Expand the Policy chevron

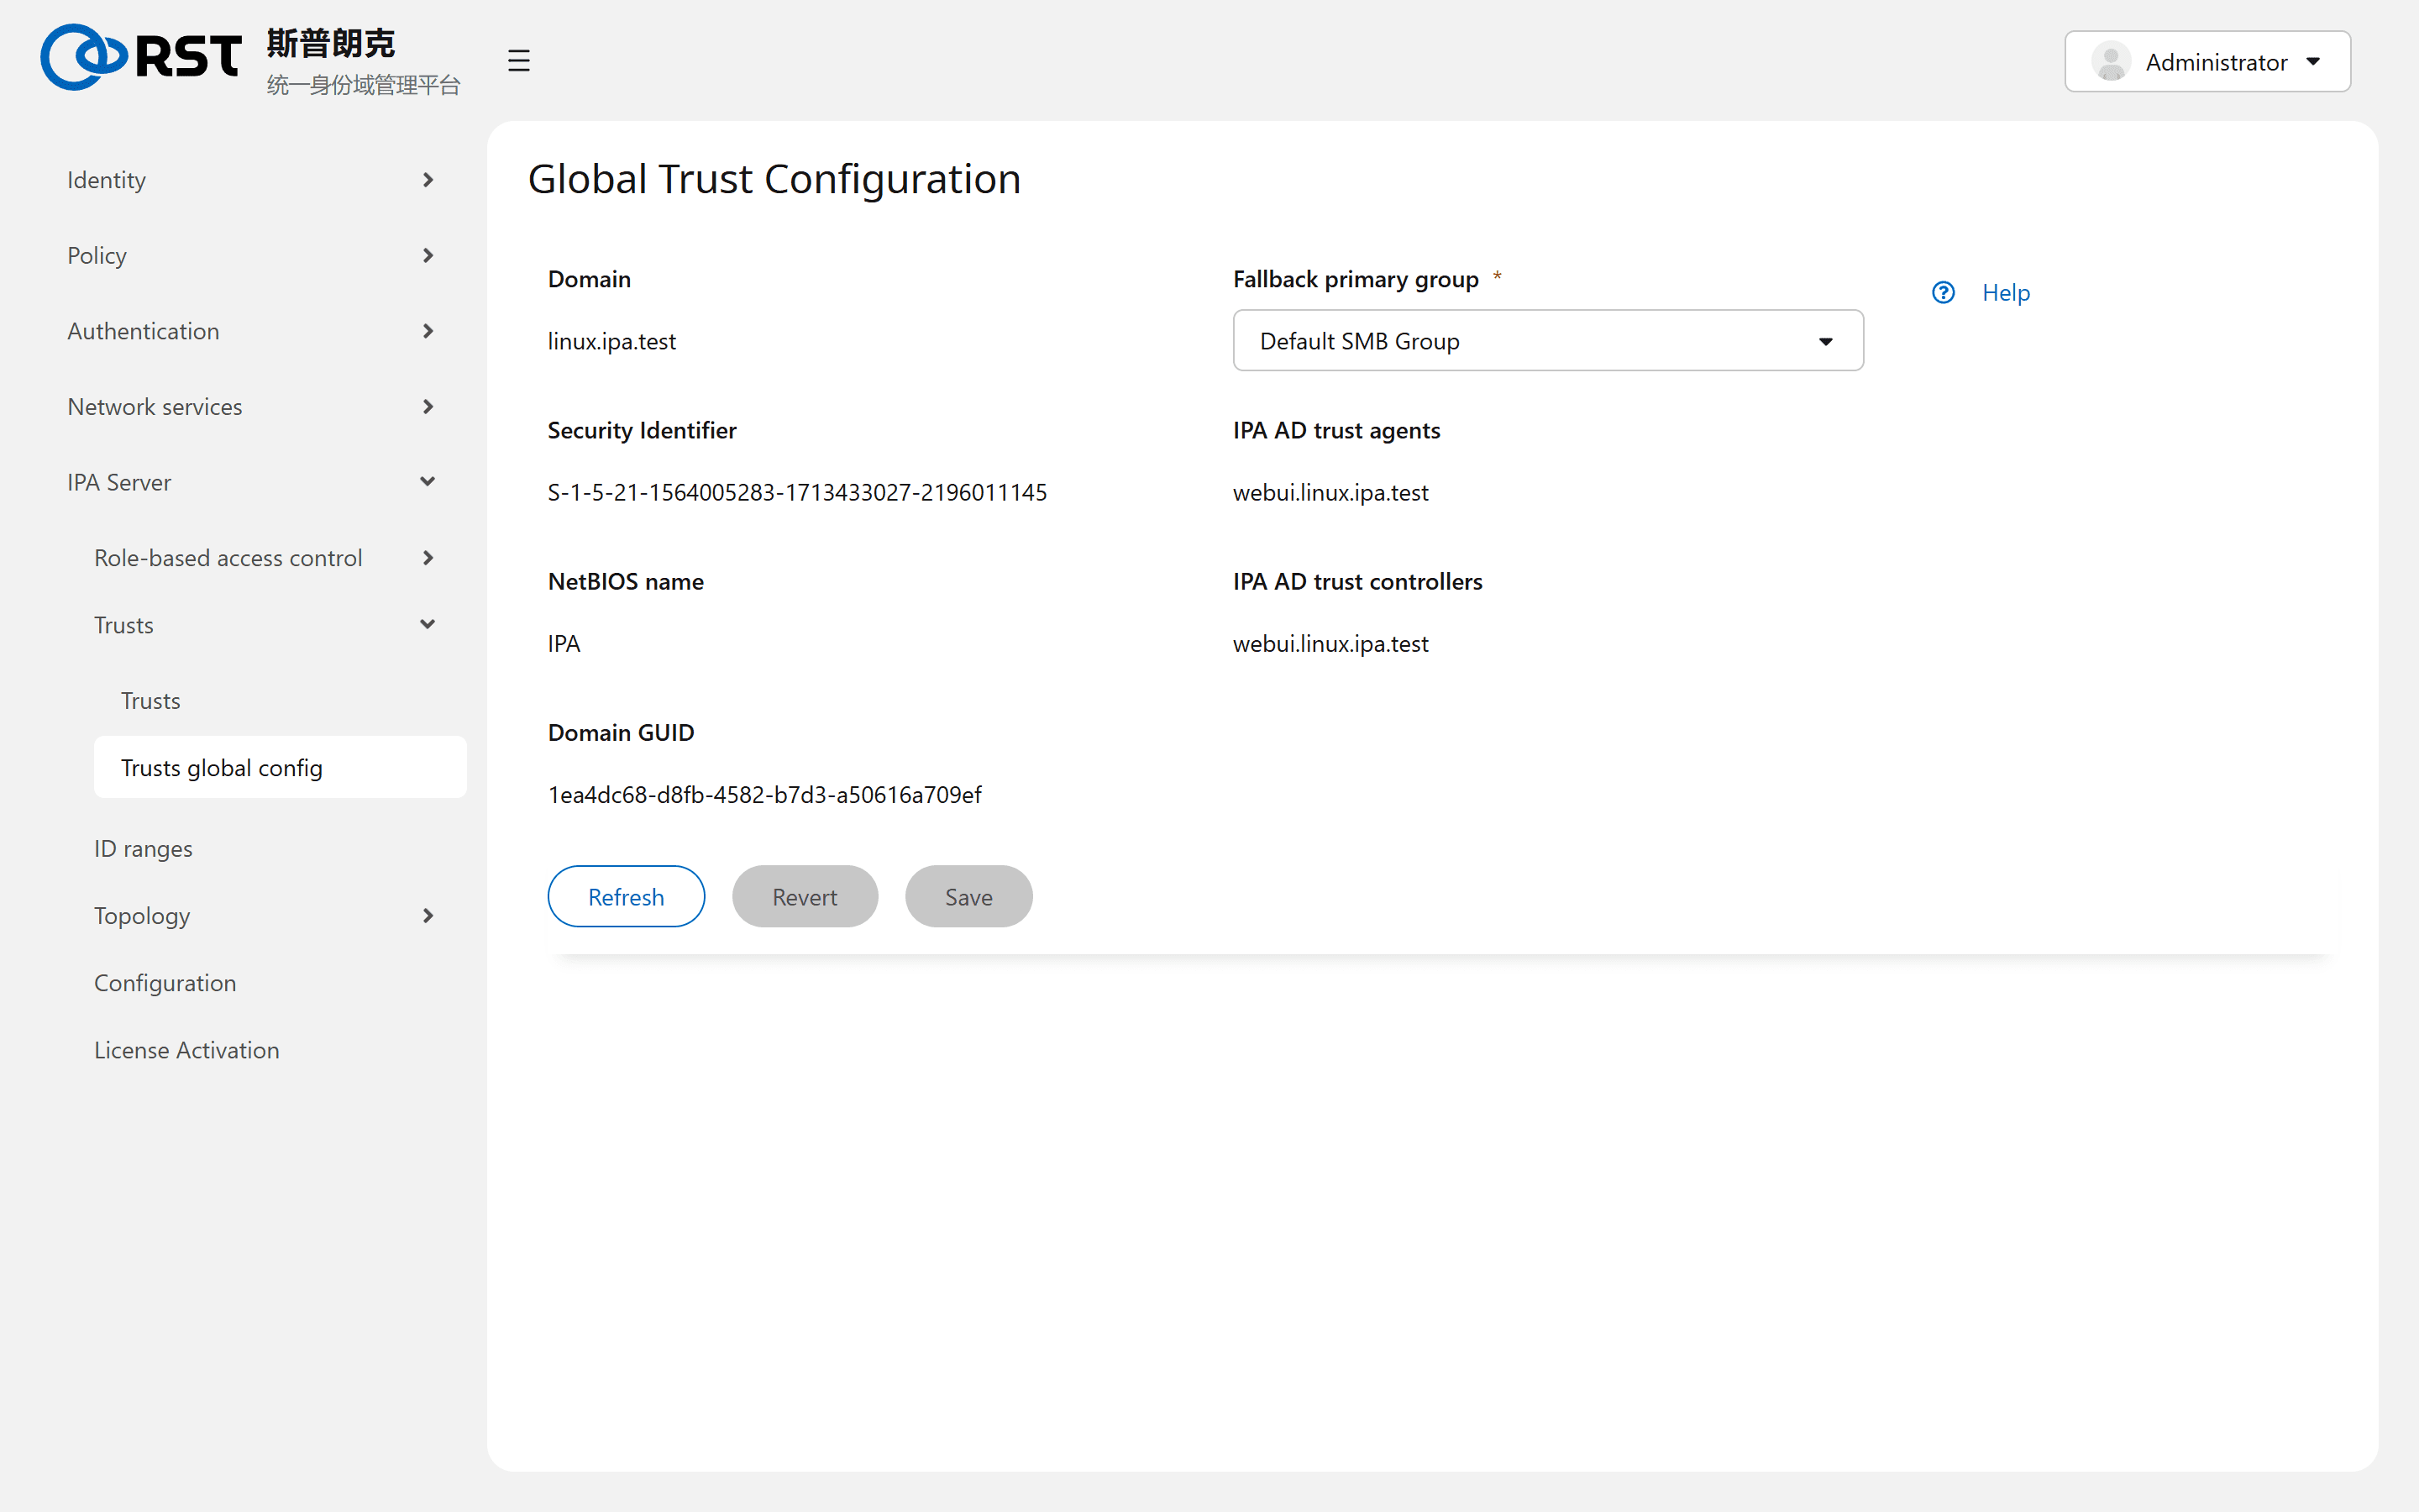pos(428,256)
